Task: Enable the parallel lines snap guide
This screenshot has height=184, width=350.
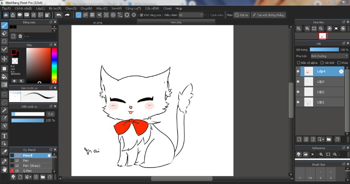Action: [x=85, y=15]
